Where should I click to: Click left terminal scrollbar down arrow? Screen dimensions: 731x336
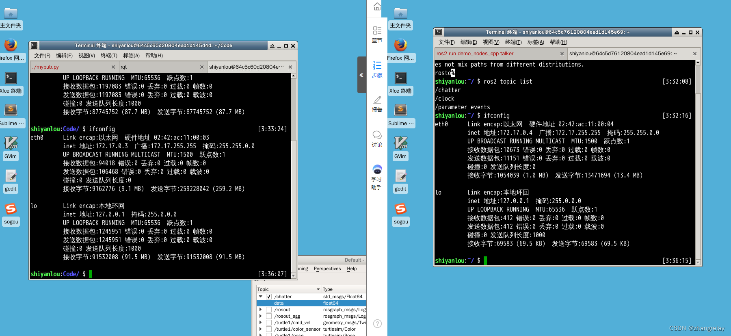coord(294,275)
